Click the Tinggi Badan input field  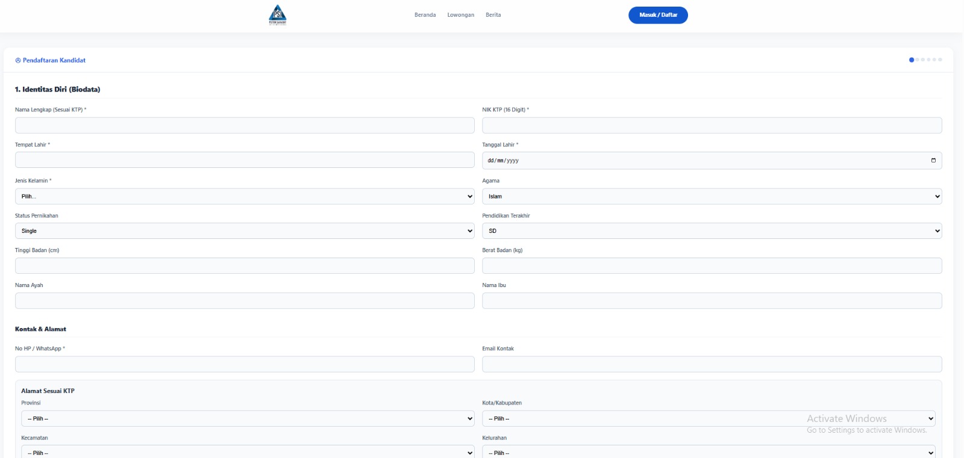(245, 266)
